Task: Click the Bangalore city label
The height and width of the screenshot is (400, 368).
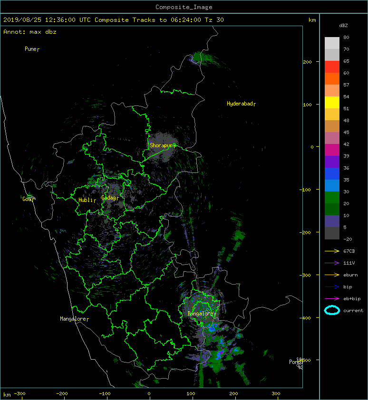Action: (x=202, y=314)
